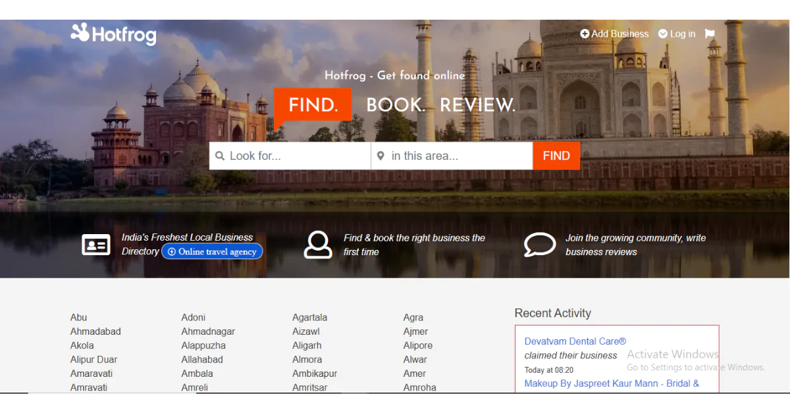Viewport: 790px width, 413px height.
Task: Open the Add Business option
Action: point(619,34)
